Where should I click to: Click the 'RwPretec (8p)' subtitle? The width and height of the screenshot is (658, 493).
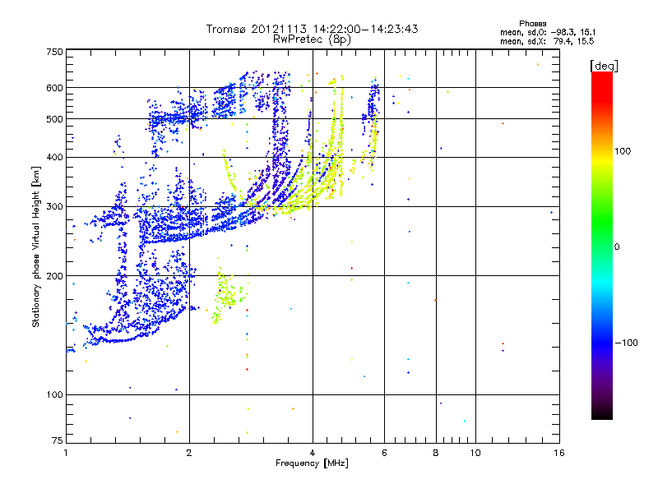[312, 39]
